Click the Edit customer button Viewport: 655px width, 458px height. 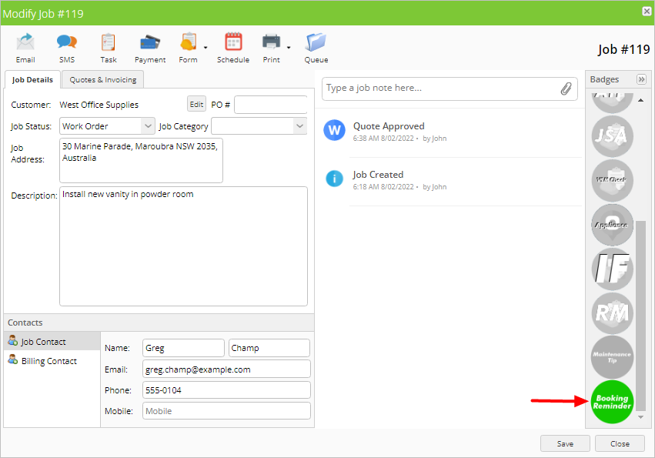(196, 104)
